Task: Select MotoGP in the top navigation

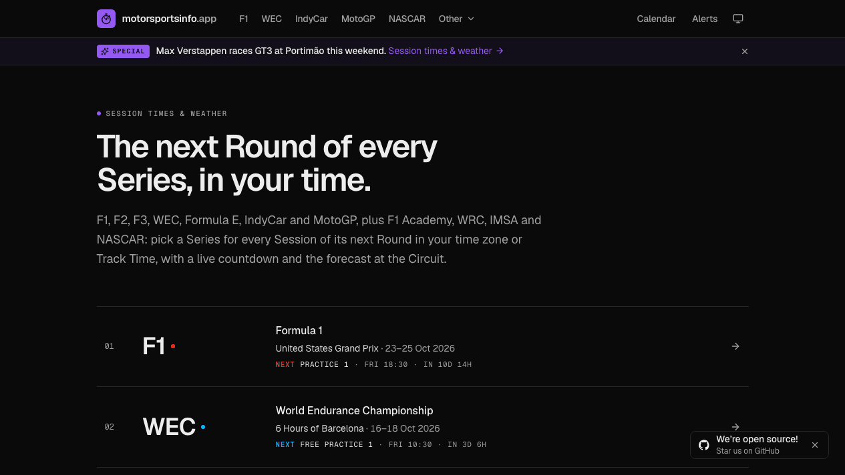Action: point(358,19)
